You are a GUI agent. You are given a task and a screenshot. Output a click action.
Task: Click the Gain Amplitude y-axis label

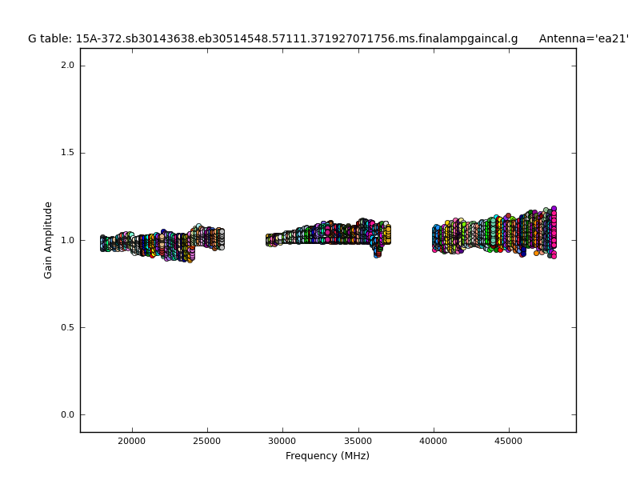48,240
